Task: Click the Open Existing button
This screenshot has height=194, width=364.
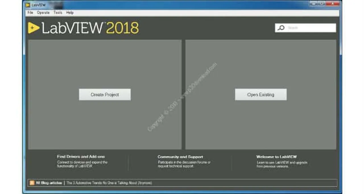Action: (261, 95)
